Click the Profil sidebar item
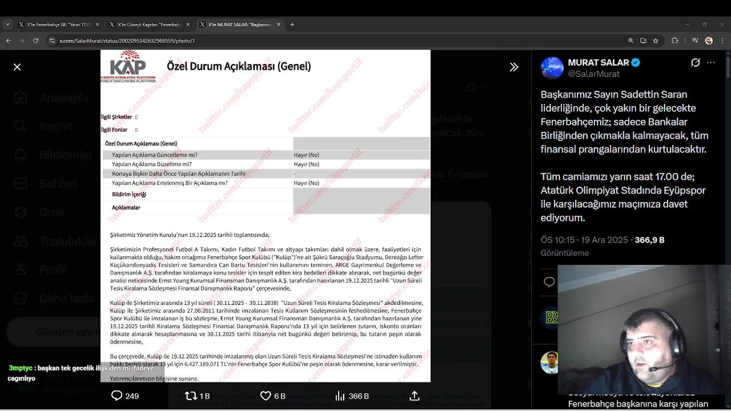 pos(41,269)
